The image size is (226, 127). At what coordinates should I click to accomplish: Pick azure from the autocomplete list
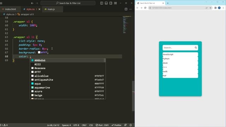(67, 91)
